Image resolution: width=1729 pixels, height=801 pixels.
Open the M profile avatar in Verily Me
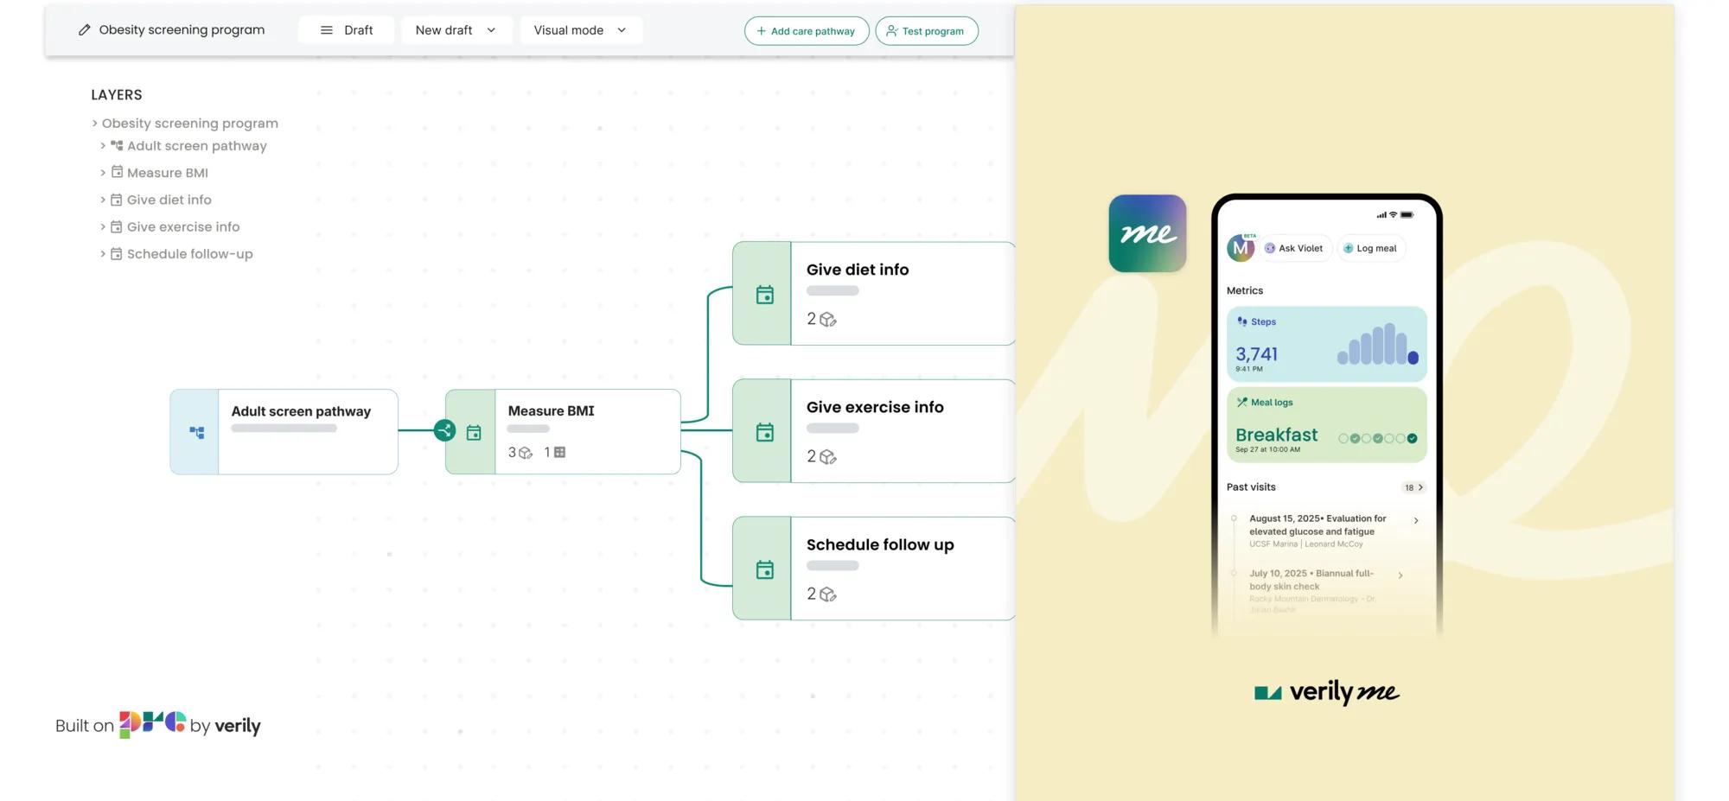coord(1241,248)
